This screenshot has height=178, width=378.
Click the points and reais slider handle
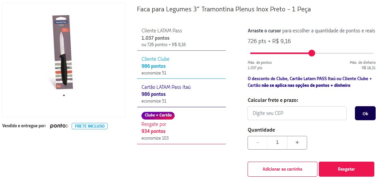point(312,53)
